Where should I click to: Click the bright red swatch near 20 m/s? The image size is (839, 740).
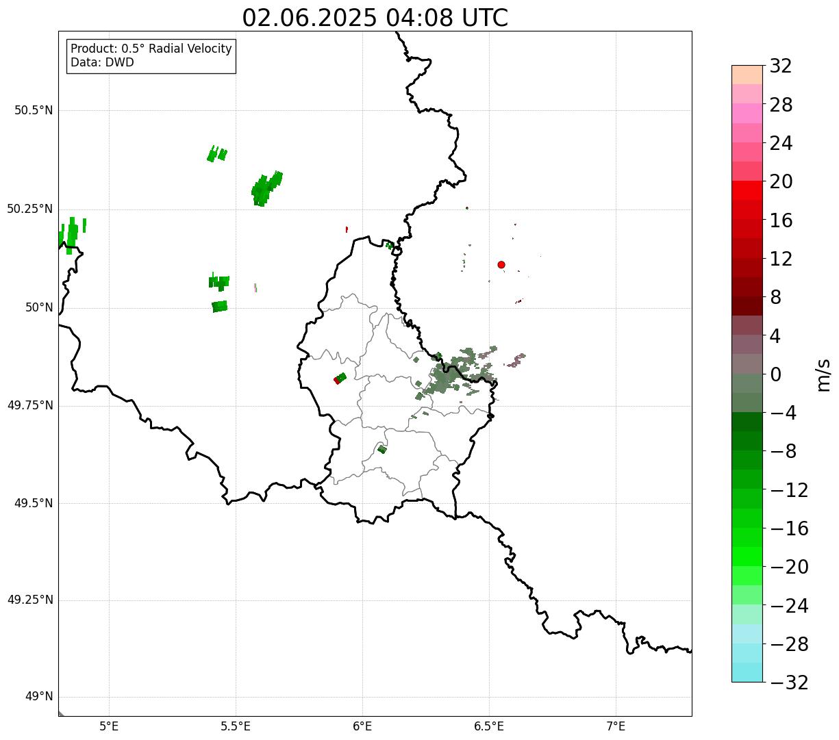(747, 190)
